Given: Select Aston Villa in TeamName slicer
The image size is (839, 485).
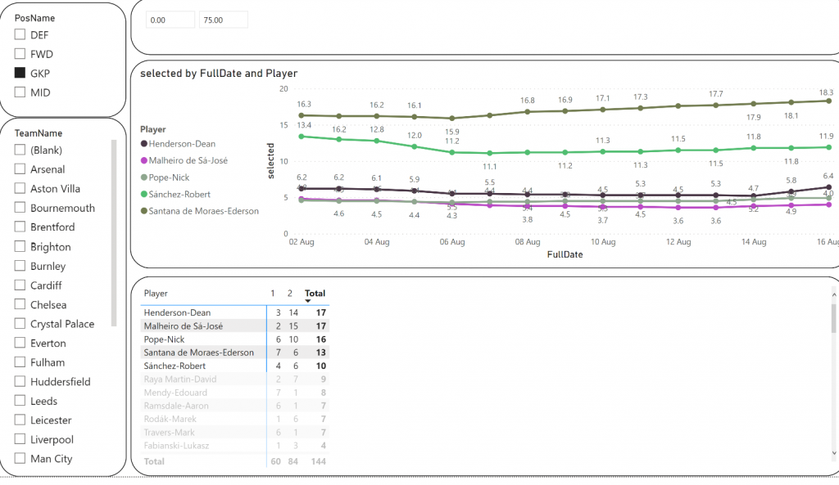Looking at the screenshot, I should pos(20,189).
